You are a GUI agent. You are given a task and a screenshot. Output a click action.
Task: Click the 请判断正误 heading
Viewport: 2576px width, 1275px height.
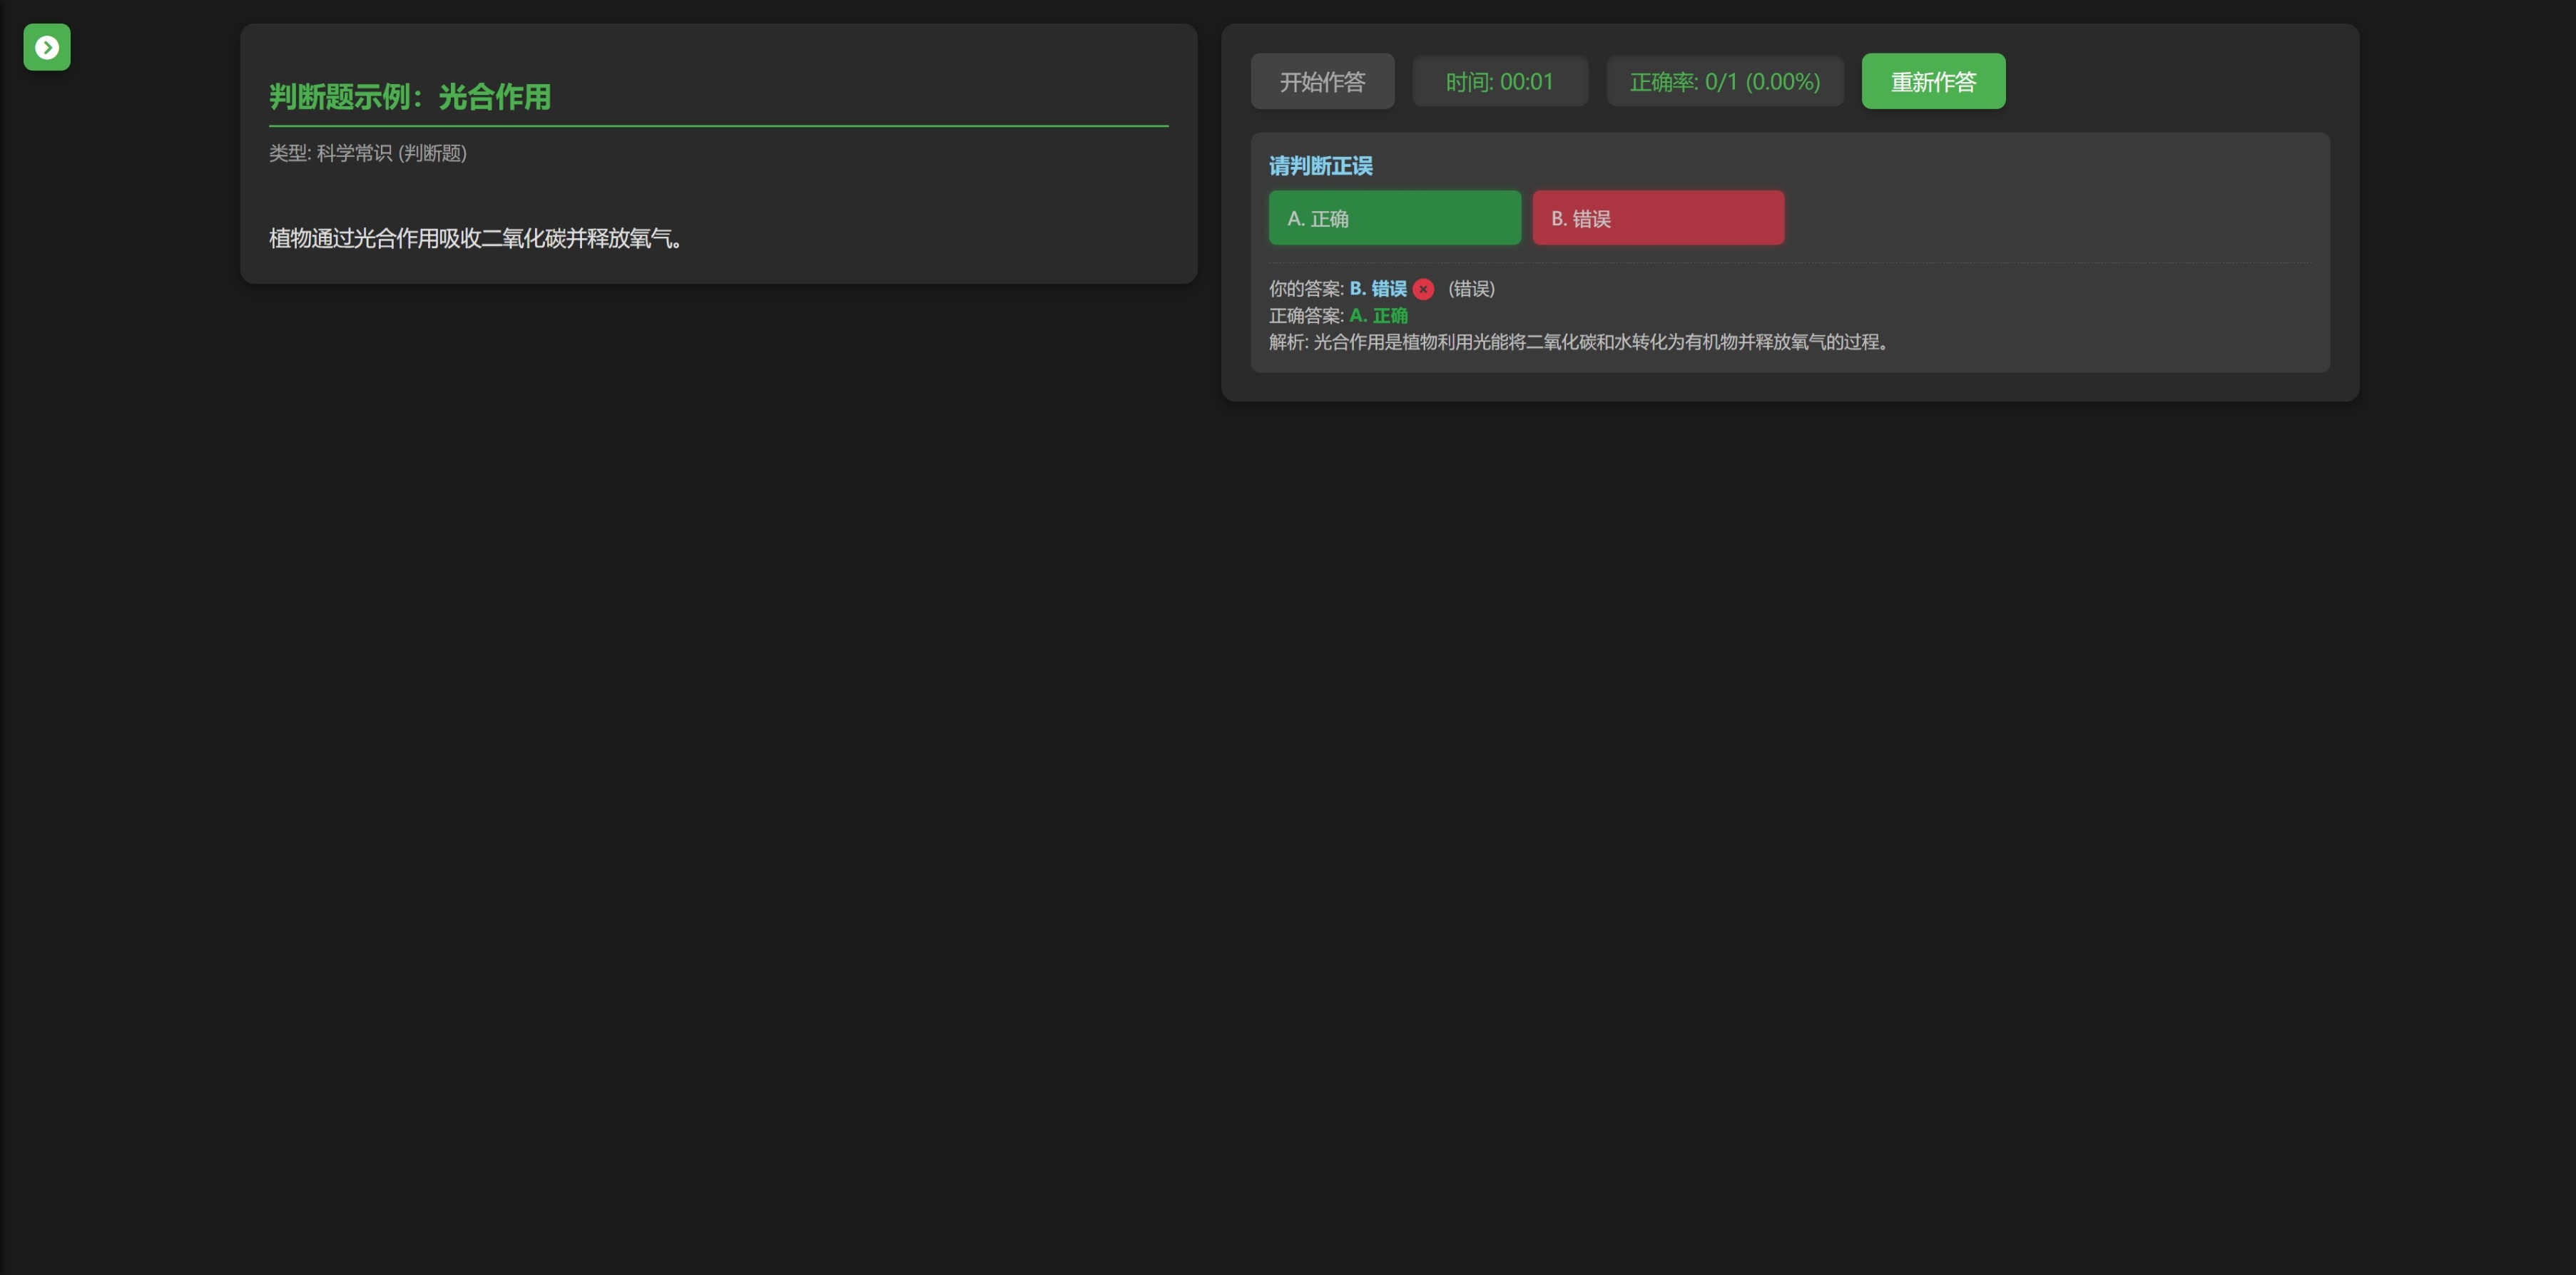click(x=1320, y=166)
